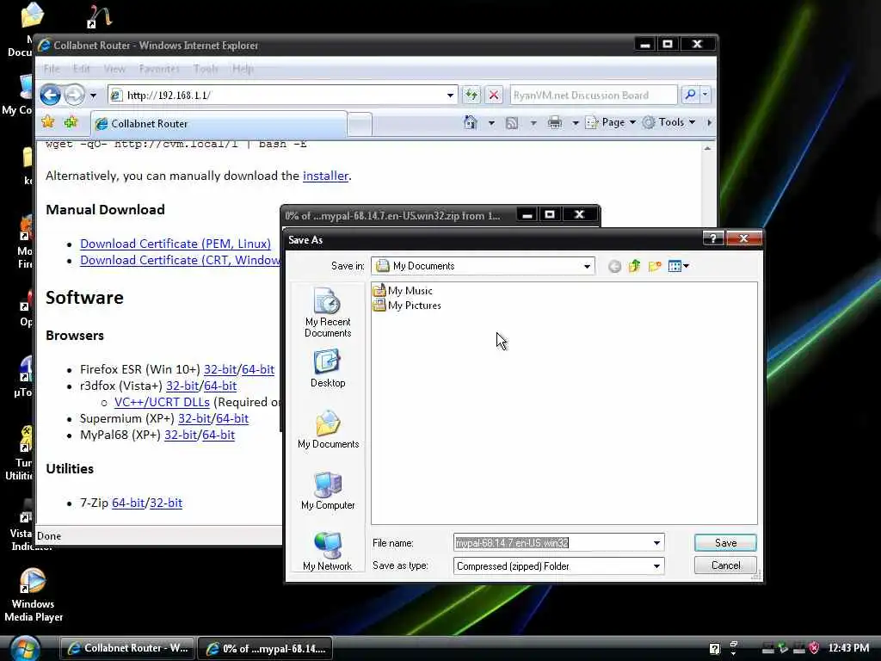Select the Collabnet Router tab
Image resolution: width=881 pixels, height=661 pixels.
[x=219, y=124]
